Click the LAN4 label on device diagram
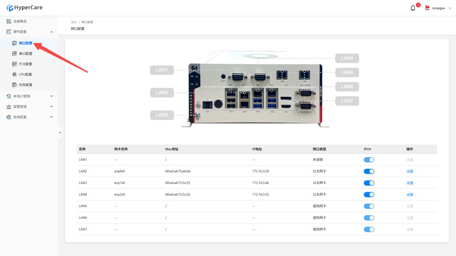Screen dimensions: 456x256 click(347, 58)
